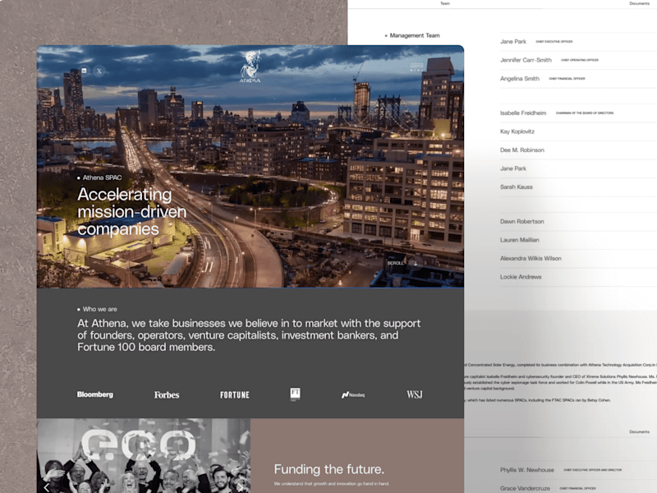Open the hamburger menu icon in hero
Image resolution: width=657 pixels, height=493 pixels.
pos(416,65)
